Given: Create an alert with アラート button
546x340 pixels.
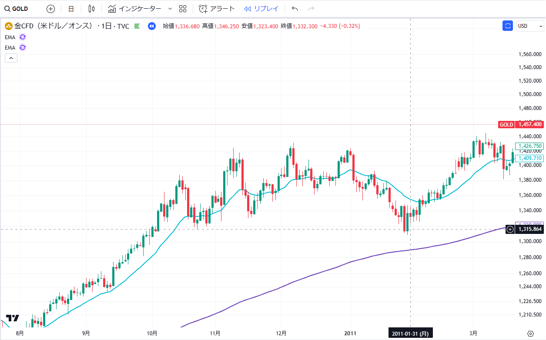Looking at the screenshot, I should 217,9.
